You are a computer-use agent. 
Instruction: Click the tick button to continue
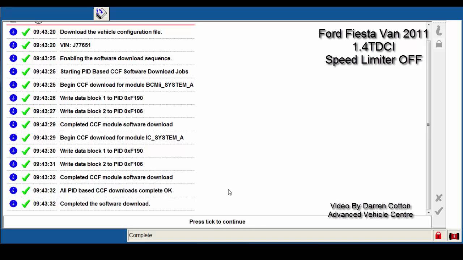coord(439,211)
